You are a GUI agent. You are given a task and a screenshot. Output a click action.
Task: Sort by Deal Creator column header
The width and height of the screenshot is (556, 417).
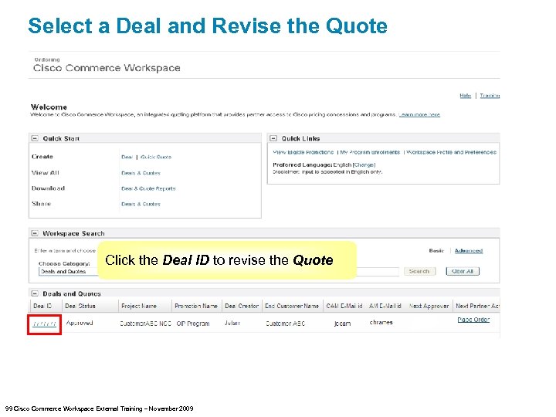click(242, 306)
